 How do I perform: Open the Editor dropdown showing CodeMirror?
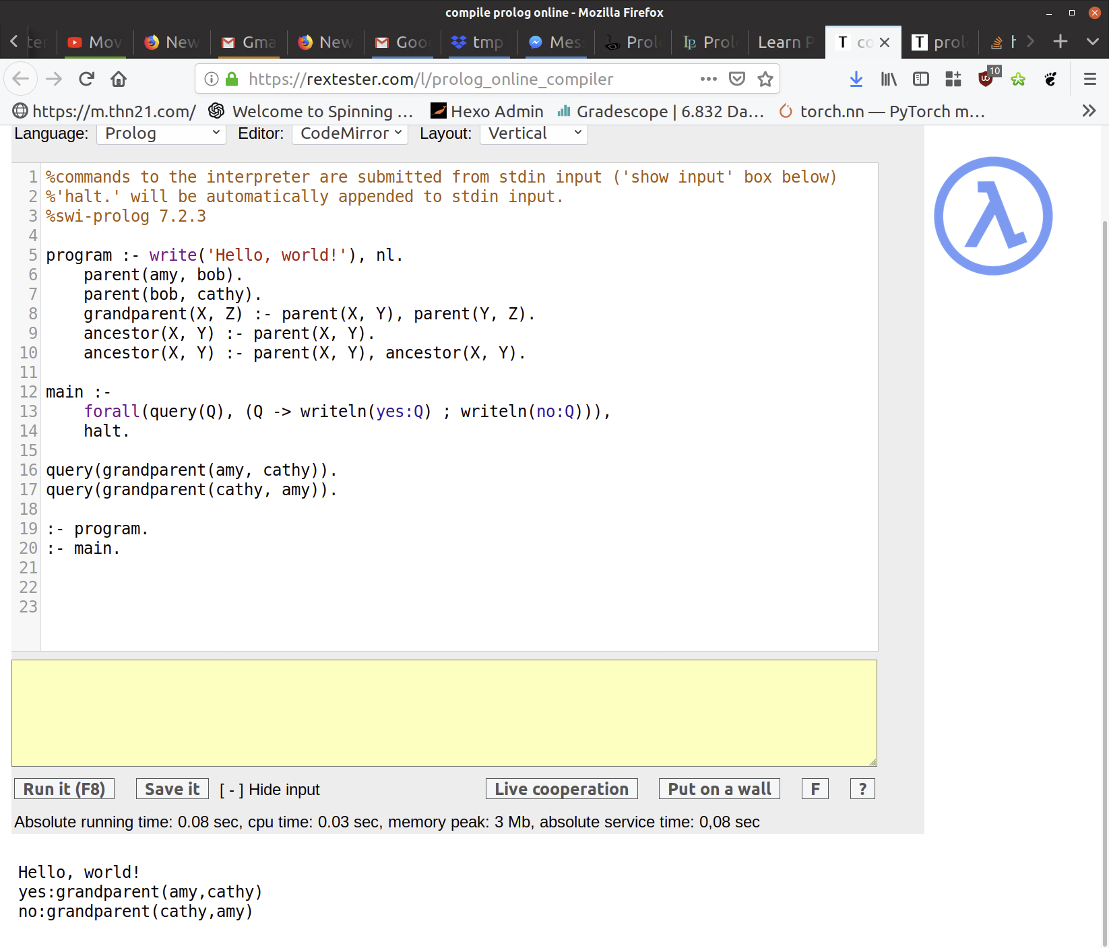pos(349,133)
